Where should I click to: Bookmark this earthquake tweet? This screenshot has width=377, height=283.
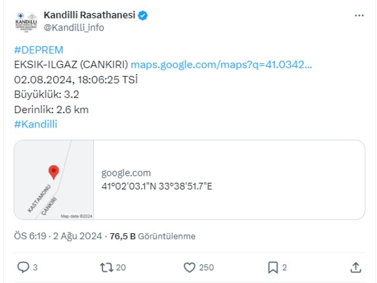click(273, 267)
